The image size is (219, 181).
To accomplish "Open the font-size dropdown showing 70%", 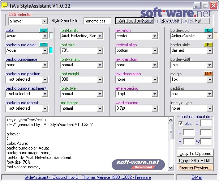I will click(100, 50).
